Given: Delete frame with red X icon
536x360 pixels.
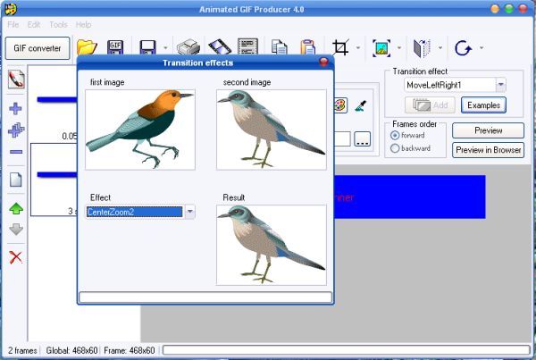Looking at the screenshot, I should tap(16, 257).
